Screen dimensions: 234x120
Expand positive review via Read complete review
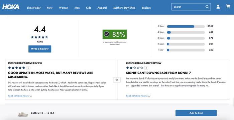tap(20, 96)
